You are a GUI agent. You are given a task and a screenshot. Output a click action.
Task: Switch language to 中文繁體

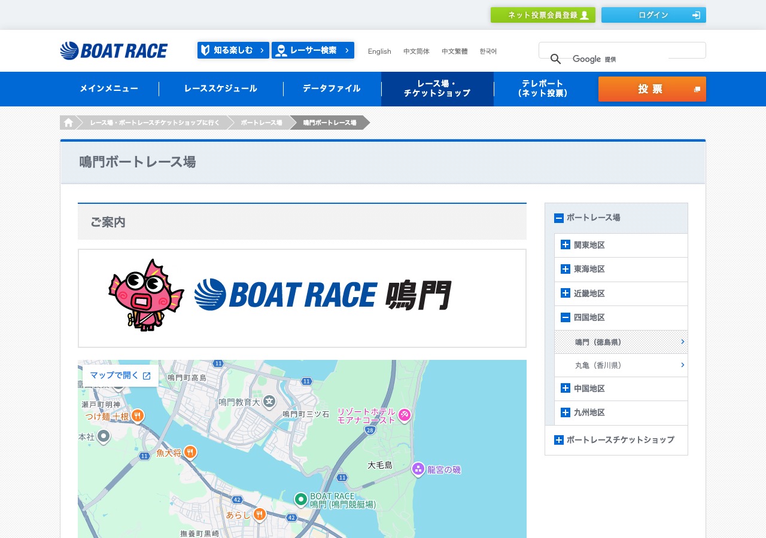click(x=455, y=51)
